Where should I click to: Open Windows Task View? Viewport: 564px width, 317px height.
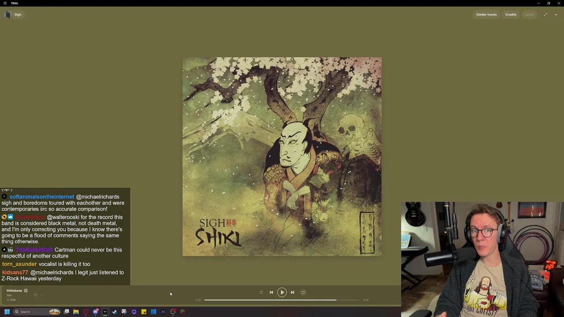coord(66,312)
